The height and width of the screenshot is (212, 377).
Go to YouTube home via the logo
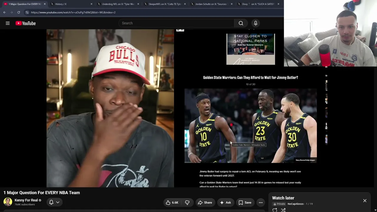[26, 23]
